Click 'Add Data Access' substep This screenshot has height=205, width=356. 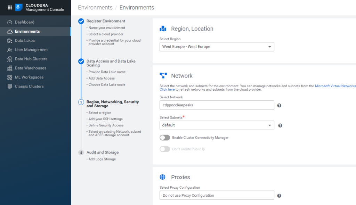[102, 78]
